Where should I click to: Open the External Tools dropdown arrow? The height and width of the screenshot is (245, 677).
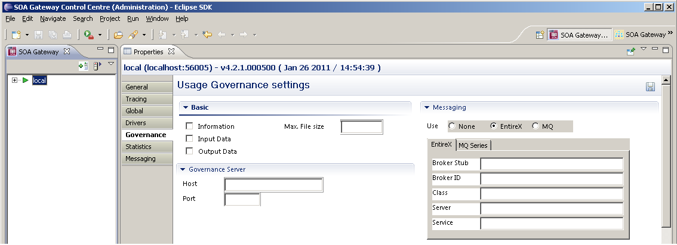(100, 35)
